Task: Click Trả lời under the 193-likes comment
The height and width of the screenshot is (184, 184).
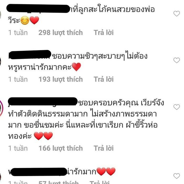Action: click(x=104, y=79)
